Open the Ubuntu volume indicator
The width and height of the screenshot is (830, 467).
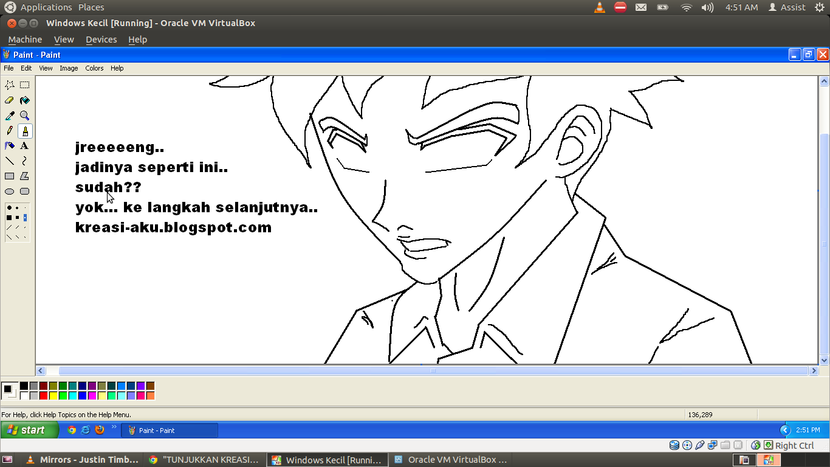click(707, 7)
